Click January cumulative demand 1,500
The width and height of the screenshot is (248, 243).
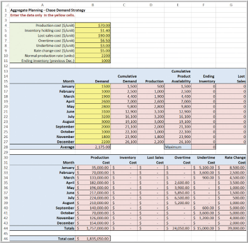pyautogui.click(x=124, y=86)
